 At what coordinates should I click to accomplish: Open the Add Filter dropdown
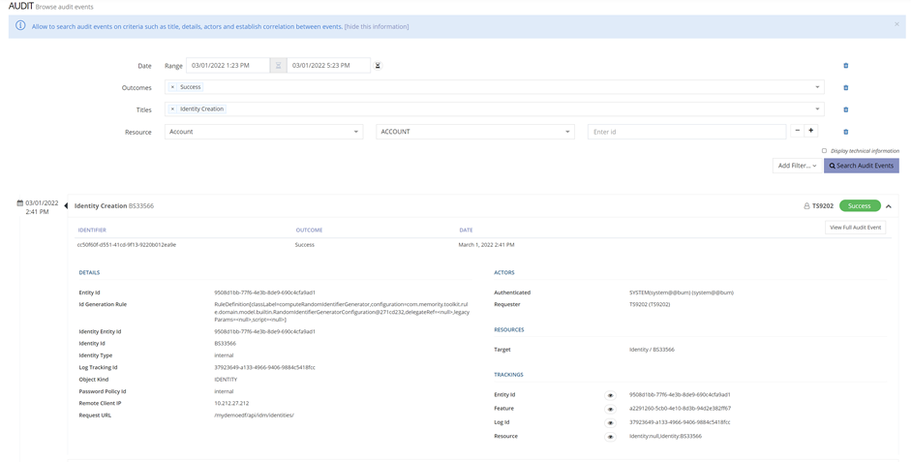pyautogui.click(x=796, y=166)
